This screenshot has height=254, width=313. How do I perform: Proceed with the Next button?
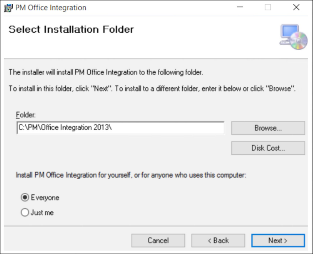[x=278, y=240]
